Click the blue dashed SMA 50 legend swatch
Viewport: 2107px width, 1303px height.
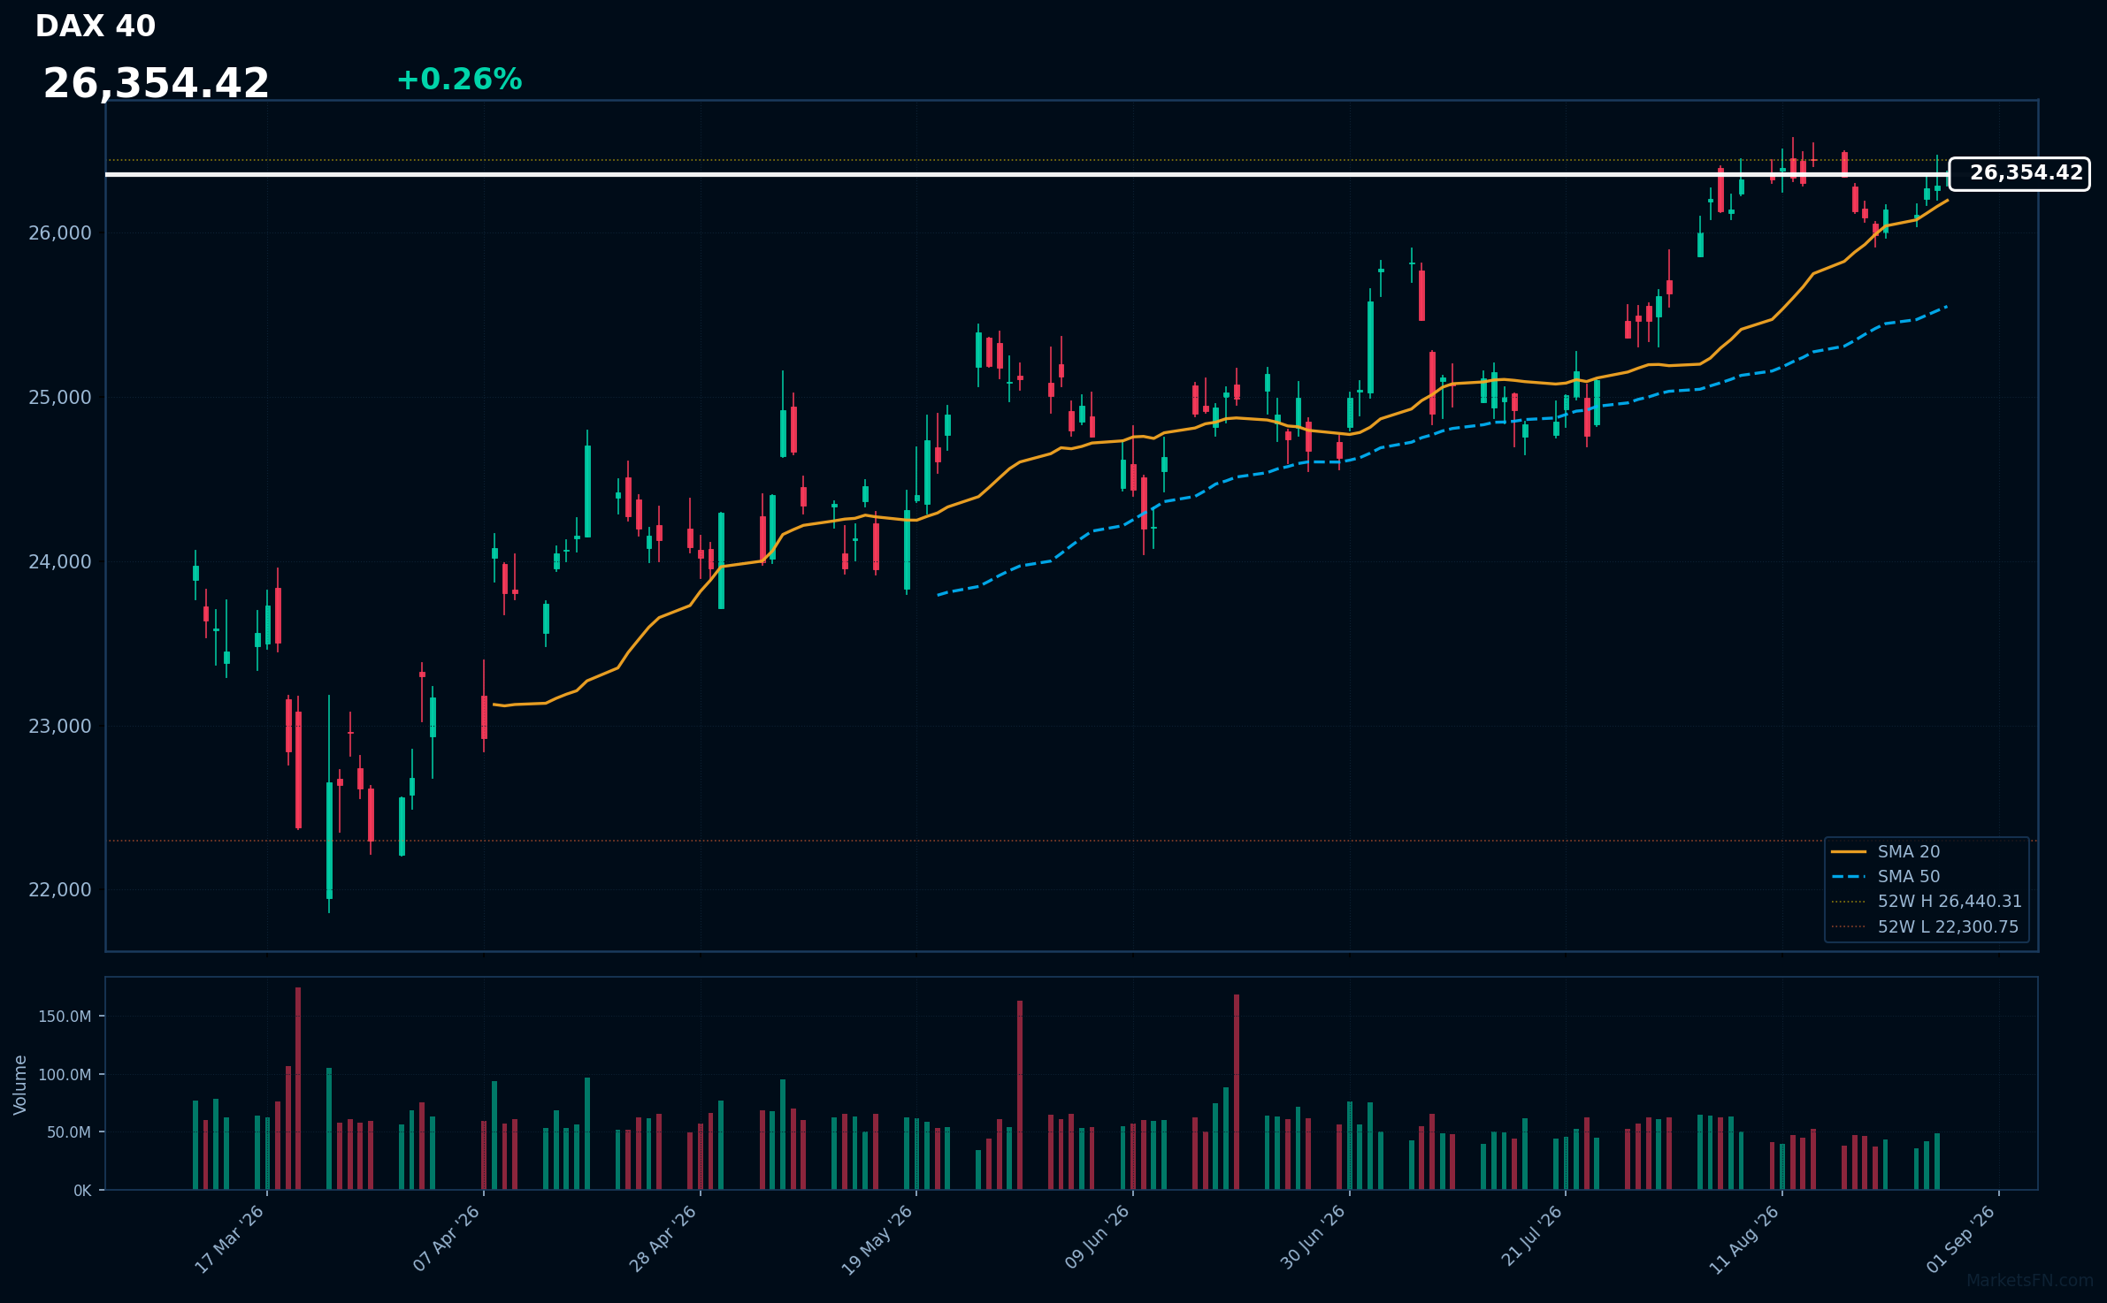pyautogui.click(x=1849, y=877)
